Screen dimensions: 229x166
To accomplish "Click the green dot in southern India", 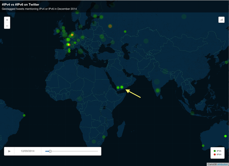I will click(x=157, y=90).
